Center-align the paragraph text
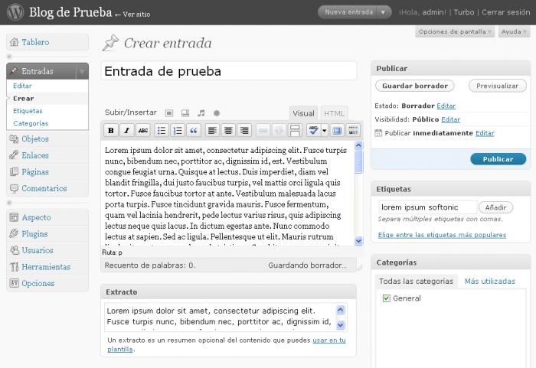 click(228, 130)
